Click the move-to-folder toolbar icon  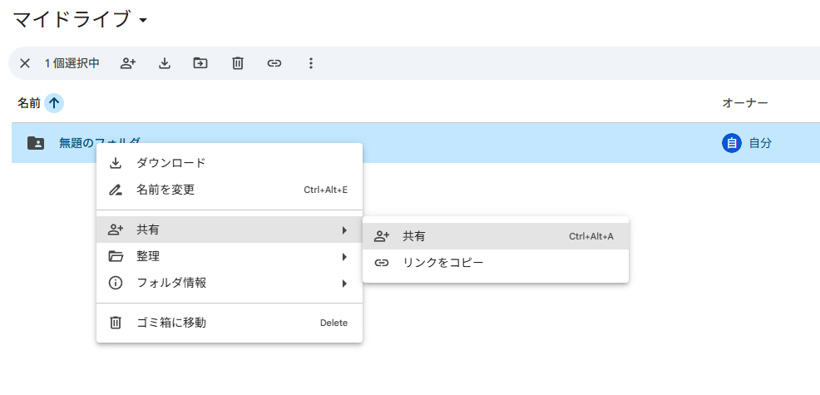[x=200, y=63]
